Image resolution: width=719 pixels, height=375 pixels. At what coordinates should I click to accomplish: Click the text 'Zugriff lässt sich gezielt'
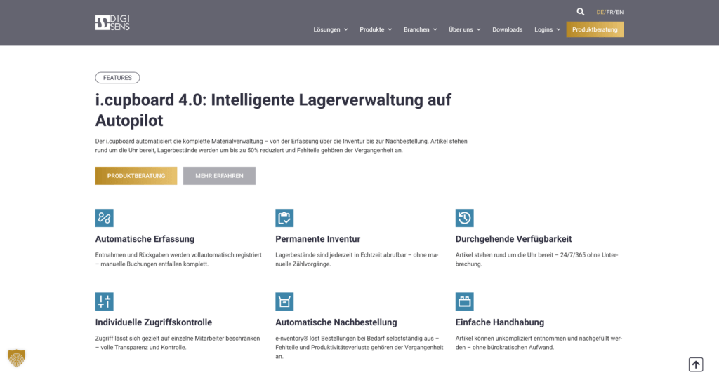click(x=178, y=343)
